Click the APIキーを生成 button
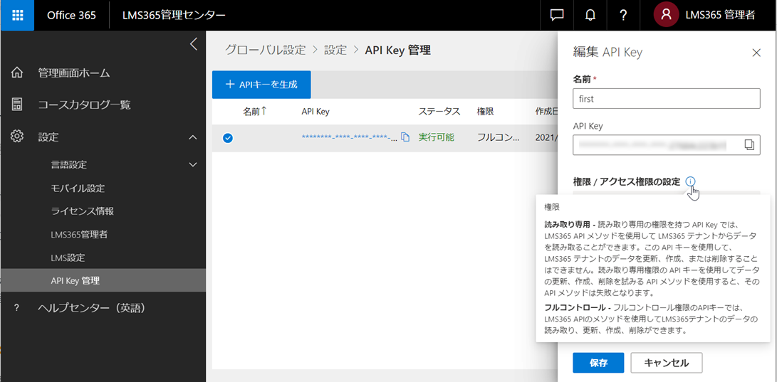 pos(261,85)
